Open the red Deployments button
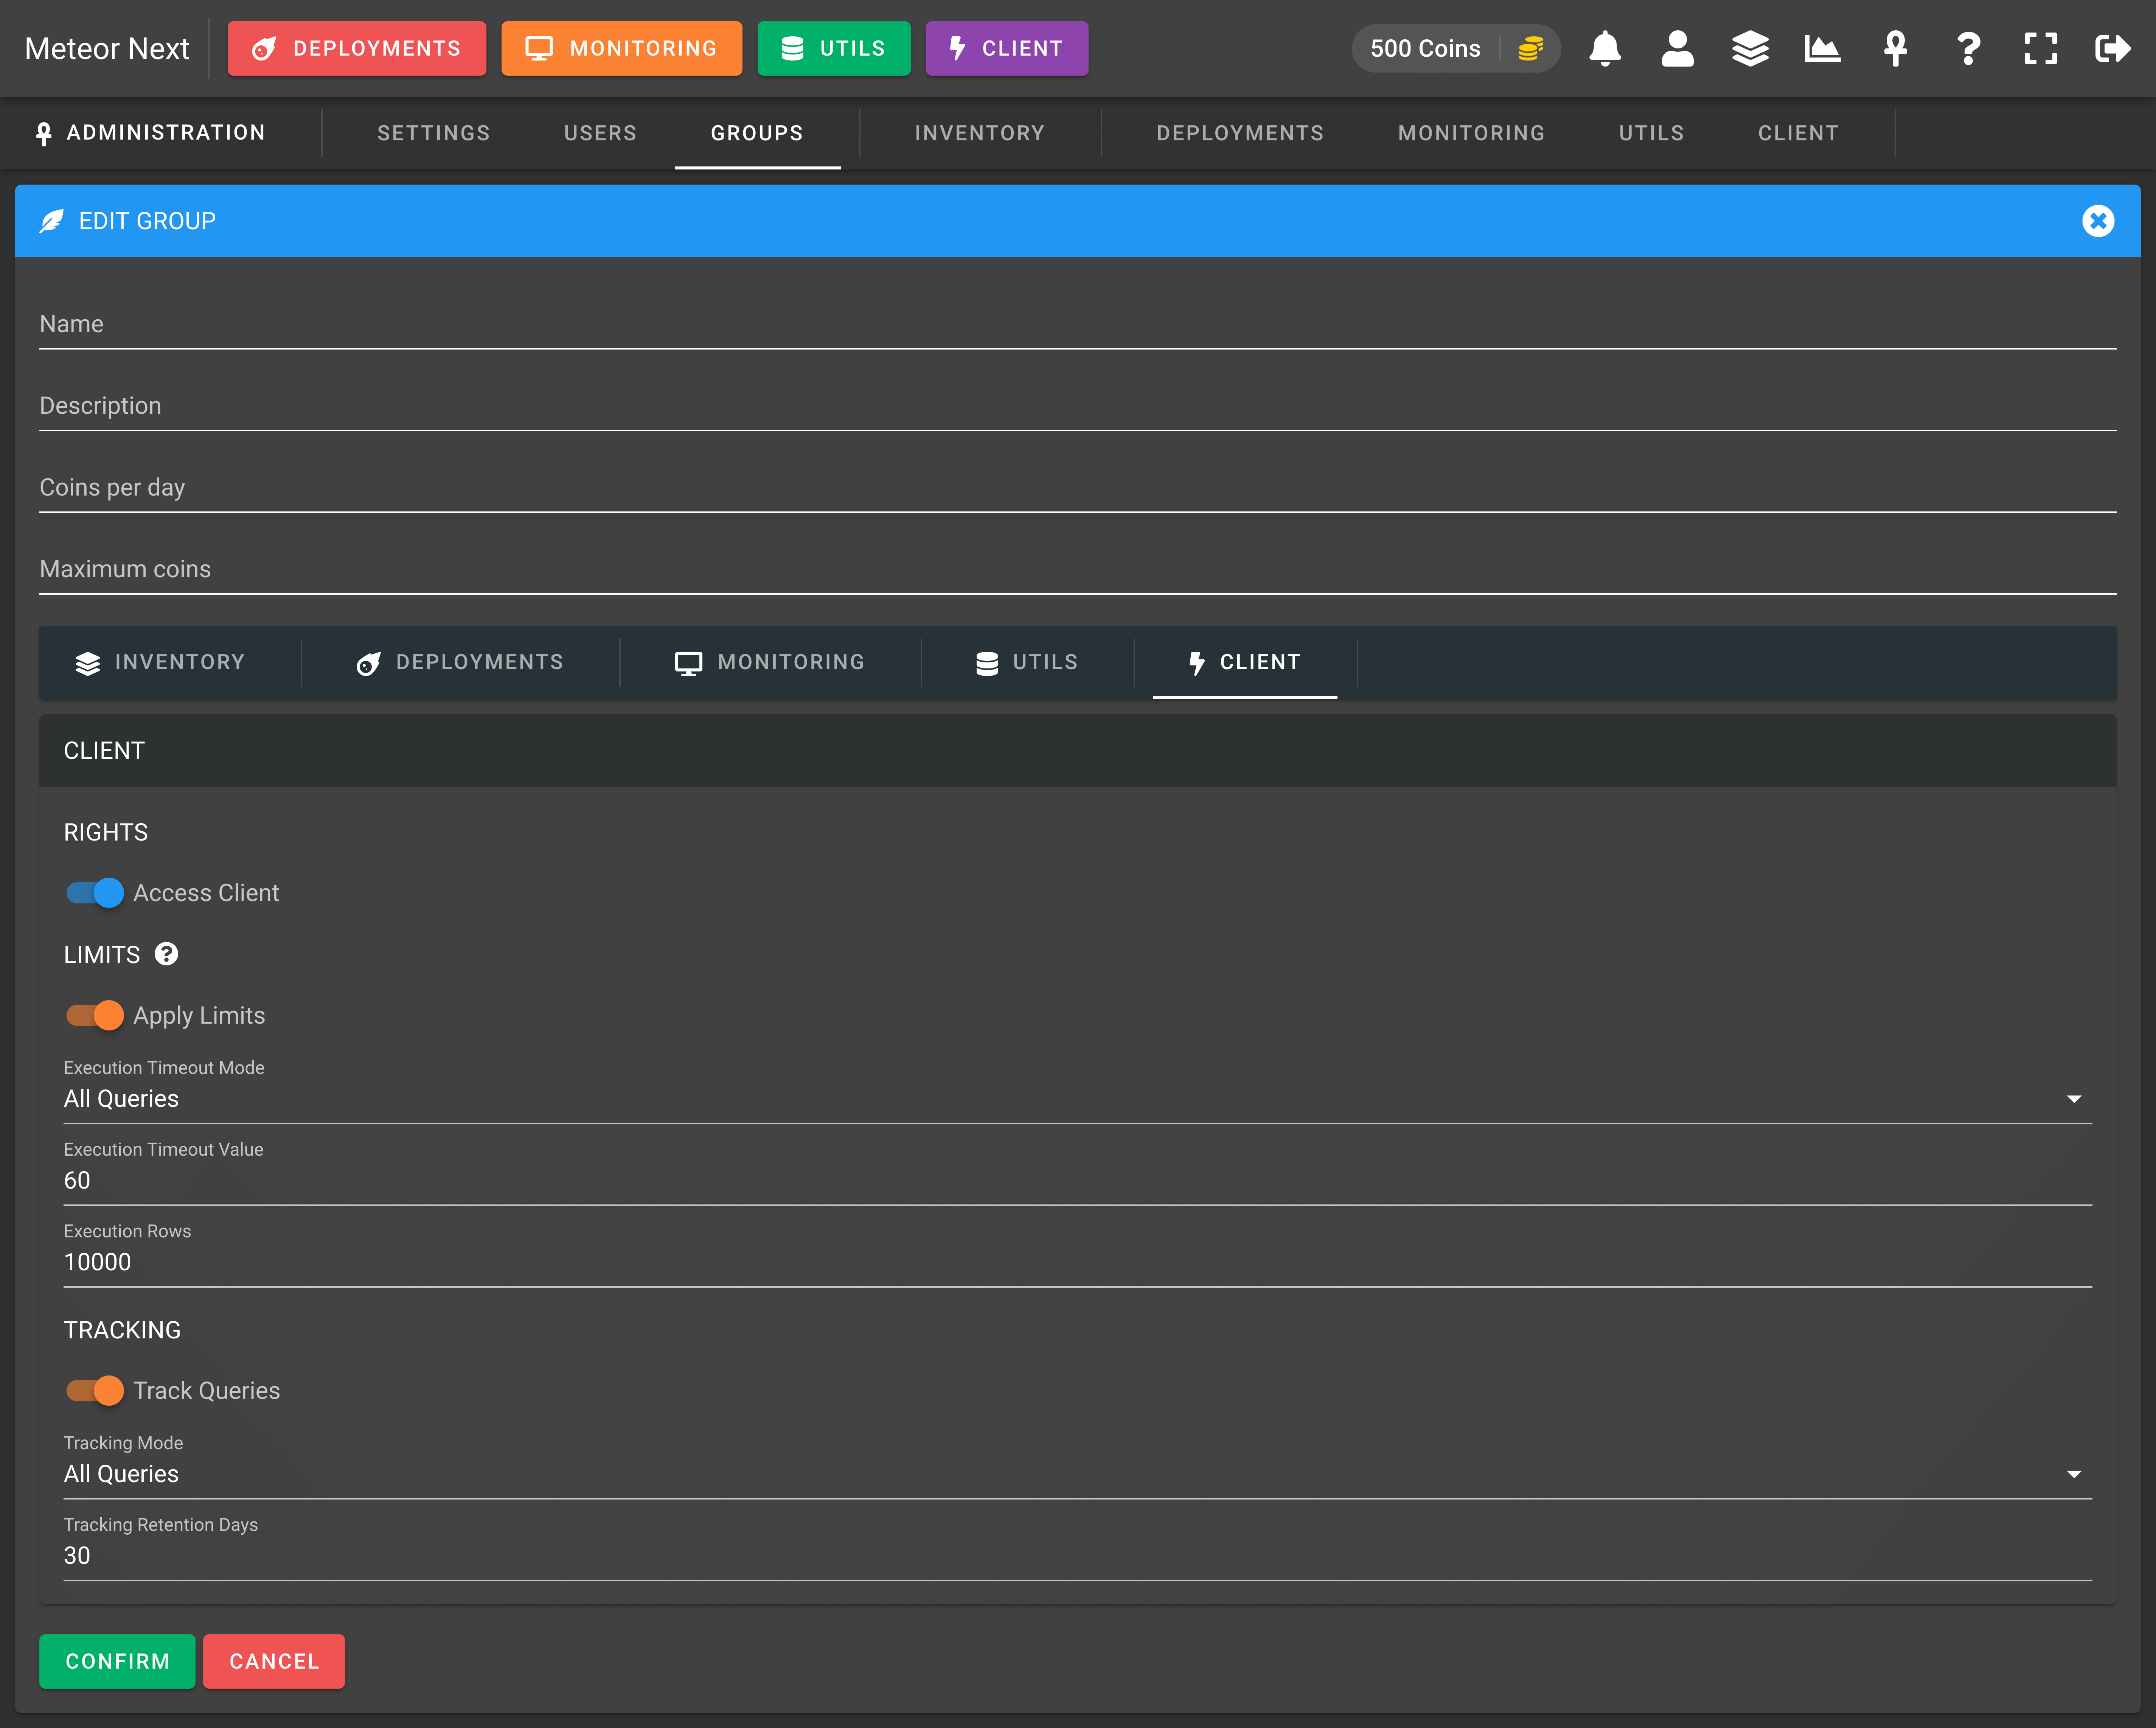2156x1728 pixels. pyautogui.click(x=357, y=48)
